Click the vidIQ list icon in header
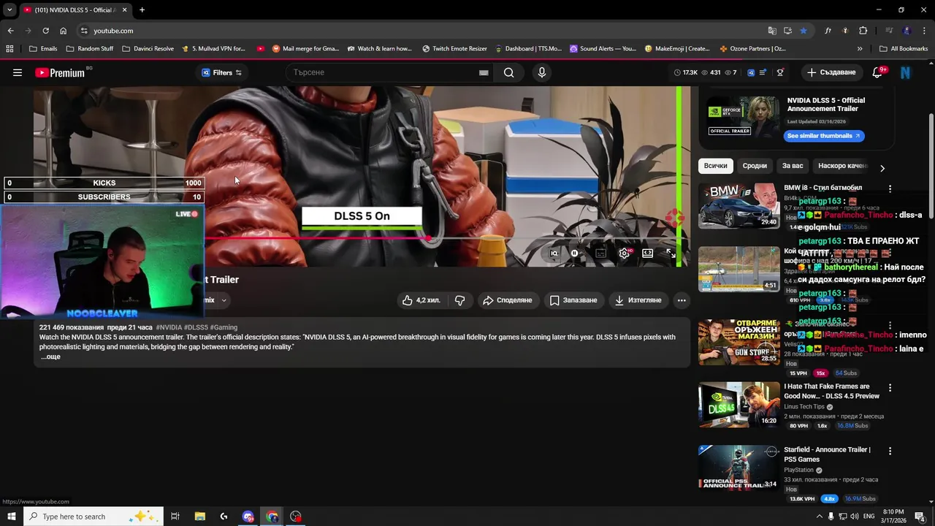This screenshot has height=526, width=935. click(x=763, y=72)
